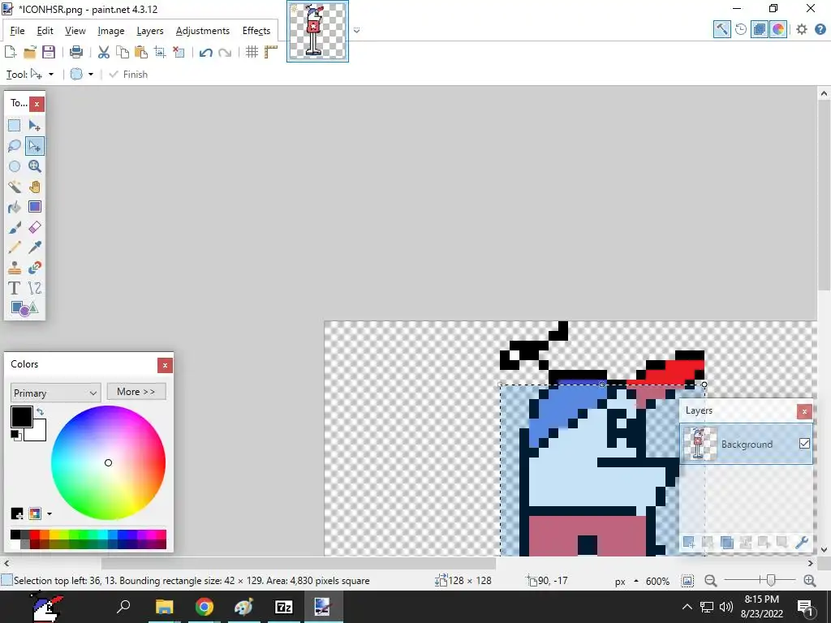Viewport: 831px width, 623px height.
Task: Select the Eraser tool
Action: point(35,227)
